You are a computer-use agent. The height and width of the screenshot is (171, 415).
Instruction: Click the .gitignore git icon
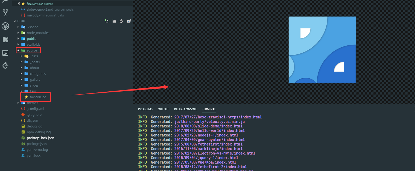pos(23,114)
